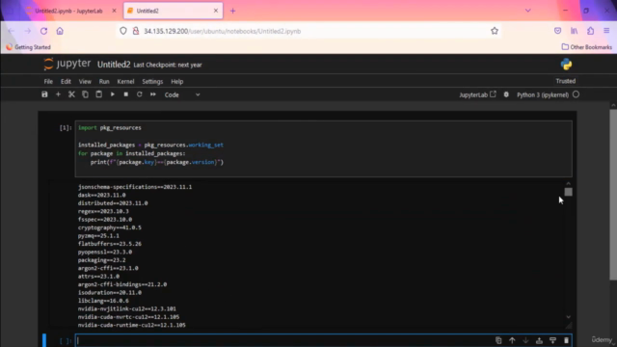Click the kernel status circle indicator

(577, 94)
